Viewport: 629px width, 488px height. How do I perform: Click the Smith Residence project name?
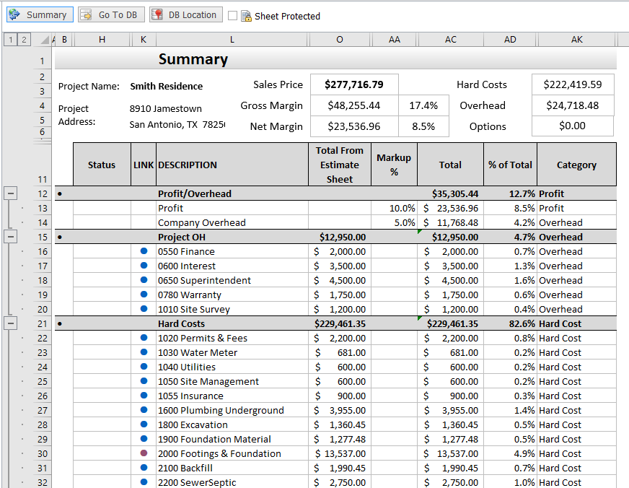click(166, 87)
